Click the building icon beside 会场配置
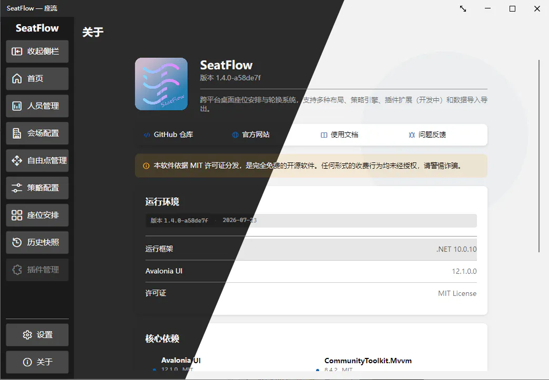The height and width of the screenshot is (380, 549). [x=17, y=133]
